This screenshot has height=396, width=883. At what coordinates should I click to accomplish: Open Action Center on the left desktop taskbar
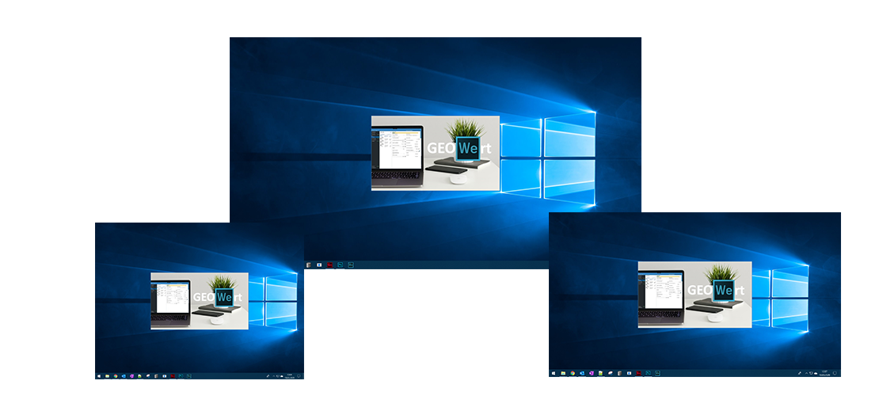click(x=299, y=376)
